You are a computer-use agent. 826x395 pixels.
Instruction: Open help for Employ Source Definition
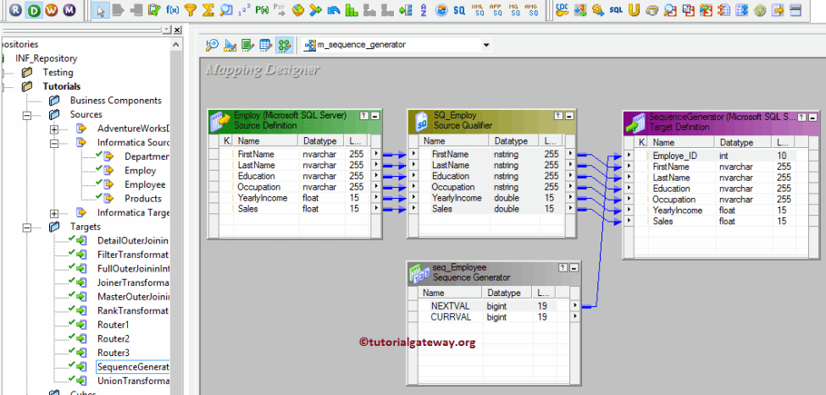tap(364, 116)
